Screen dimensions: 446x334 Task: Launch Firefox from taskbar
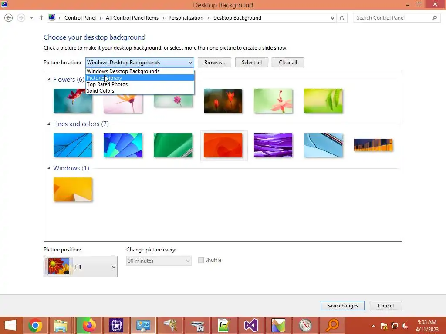click(89, 325)
